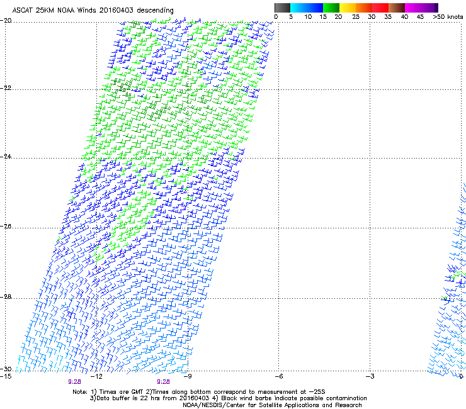466x409 pixels.
Task: Click the '25' legend scale value
Action: (x=356, y=17)
